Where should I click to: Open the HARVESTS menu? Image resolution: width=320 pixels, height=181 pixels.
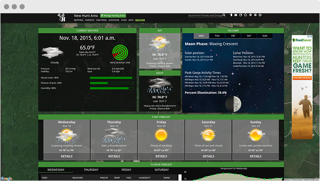point(90,20)
